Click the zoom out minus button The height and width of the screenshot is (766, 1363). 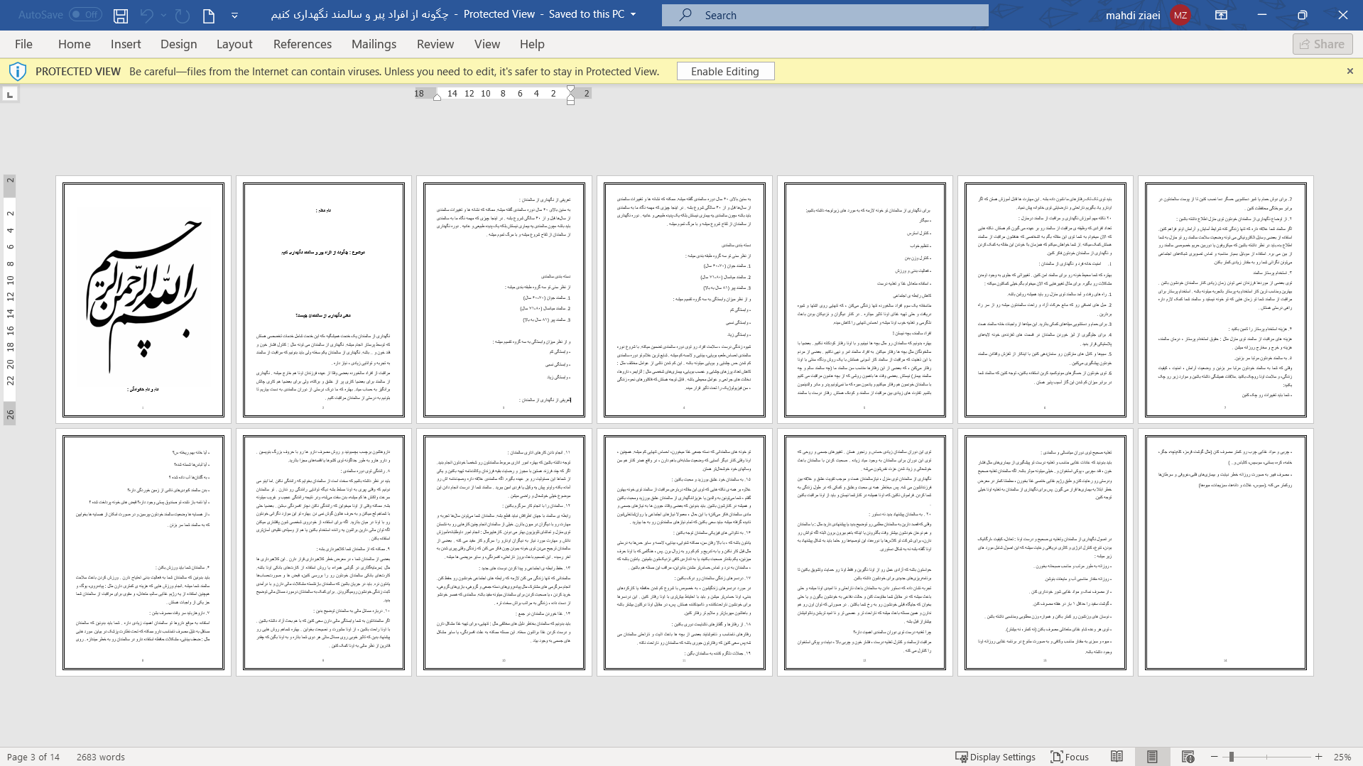(x=1215, y=757)
